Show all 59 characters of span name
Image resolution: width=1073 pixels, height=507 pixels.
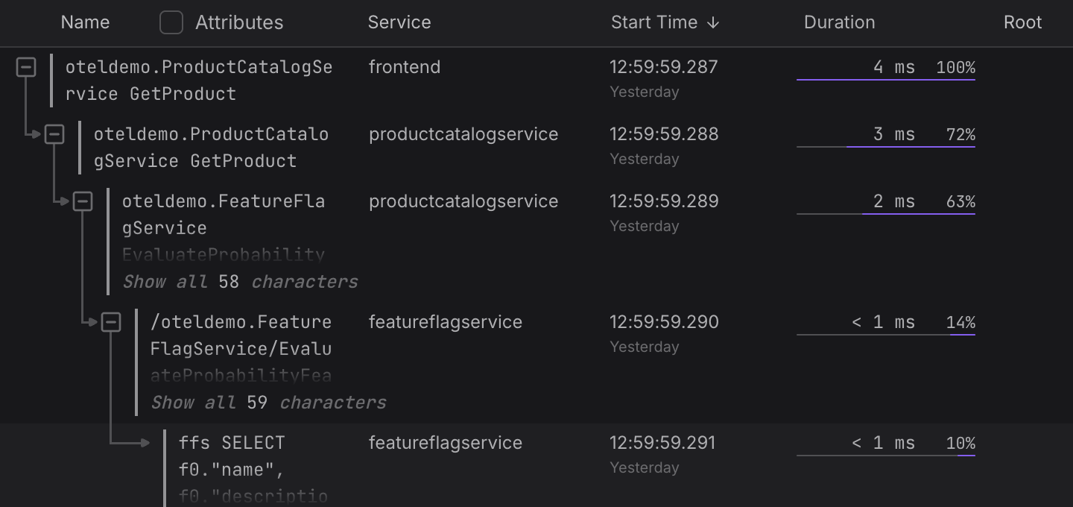tap(268, 403)
